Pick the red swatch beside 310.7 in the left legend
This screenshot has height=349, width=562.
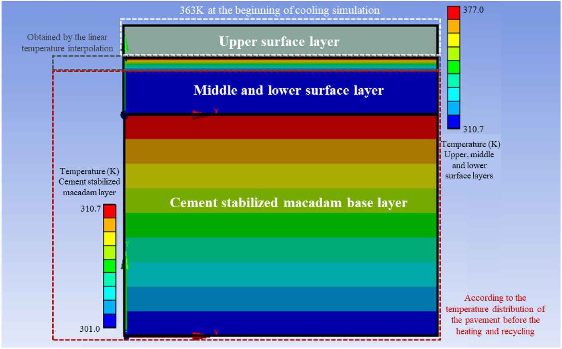110,211
